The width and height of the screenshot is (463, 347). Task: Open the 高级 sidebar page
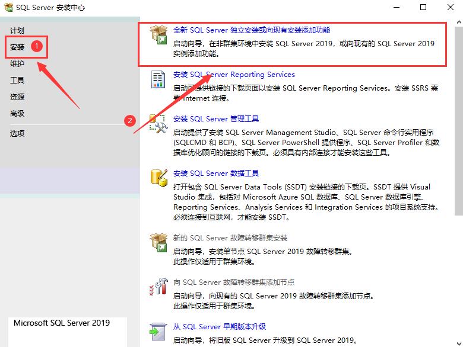(x=17, y=114)
